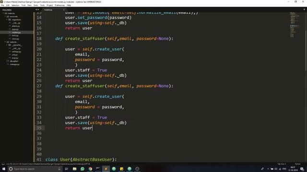Click the editor vertical scrollbar
The height and width of the screenshot is (172, 307).
click(x=306, y=51)
